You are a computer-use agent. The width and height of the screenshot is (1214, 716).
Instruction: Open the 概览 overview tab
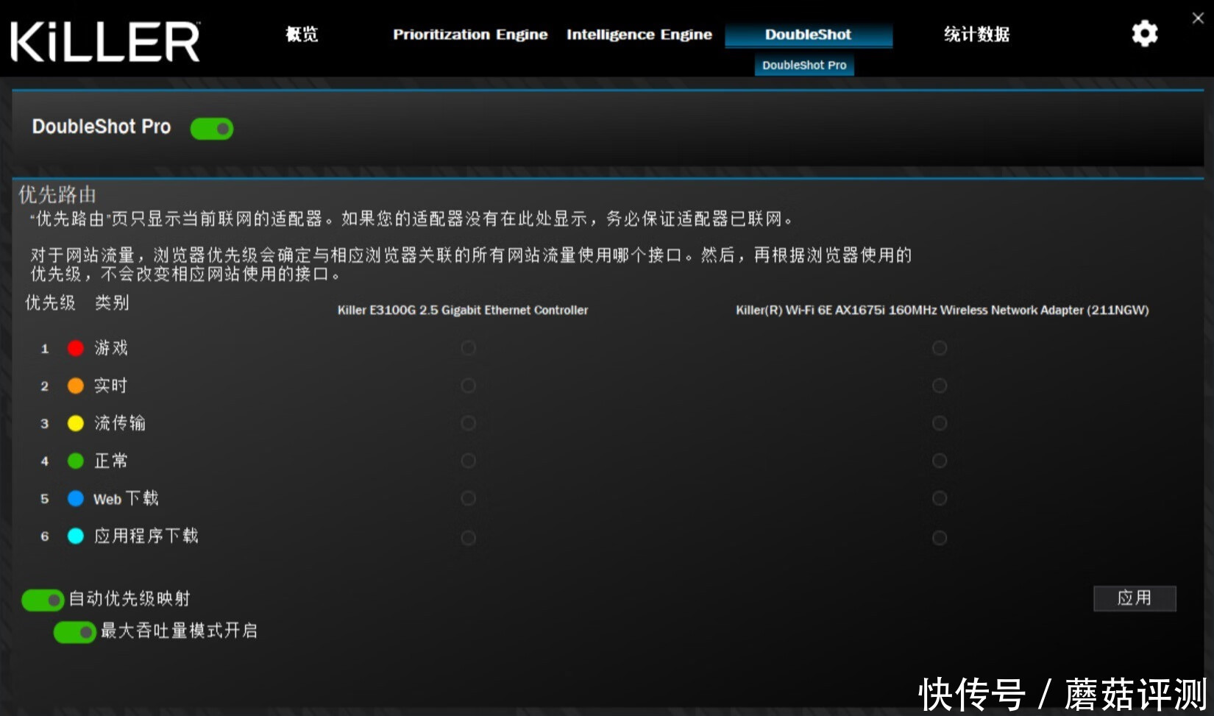[x=302, y=34]
